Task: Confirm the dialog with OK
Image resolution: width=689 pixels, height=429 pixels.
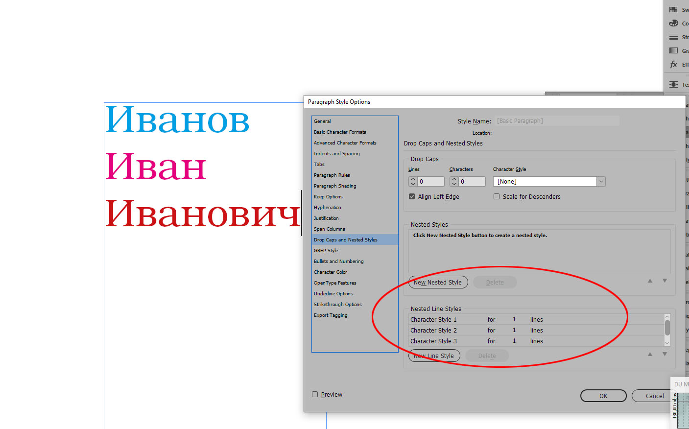Action: coord(603,396)
